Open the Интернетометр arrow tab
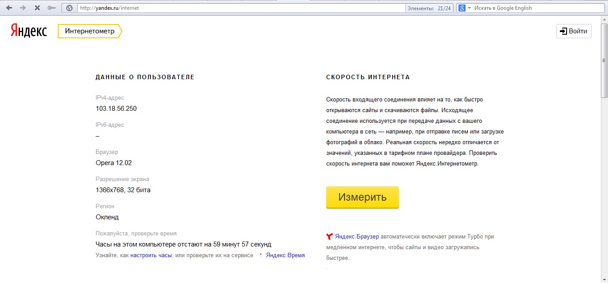 point(90,31)
